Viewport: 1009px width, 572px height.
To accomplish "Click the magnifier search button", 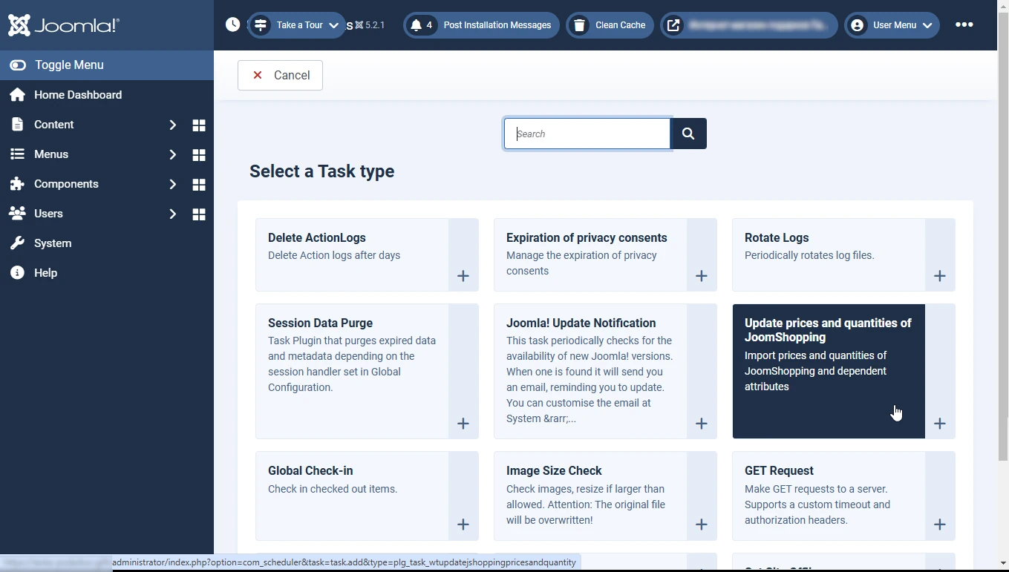I will pyautogui.click(x=688, y=134).
